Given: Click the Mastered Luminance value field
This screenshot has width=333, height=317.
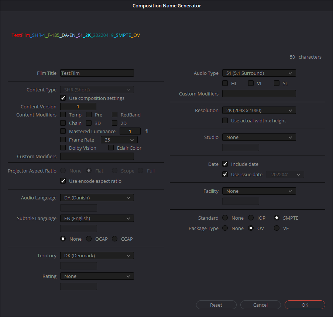Looking at the screenshot, I should 130,131.
